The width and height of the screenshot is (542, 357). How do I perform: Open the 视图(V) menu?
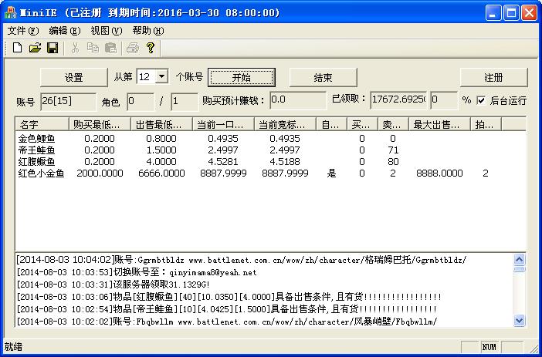pyautogui.click(x=107, y=31)
